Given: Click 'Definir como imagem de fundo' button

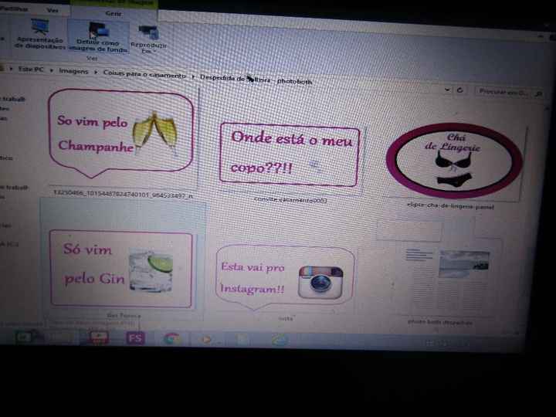Looking at the screenshot, I should (98, 37).
